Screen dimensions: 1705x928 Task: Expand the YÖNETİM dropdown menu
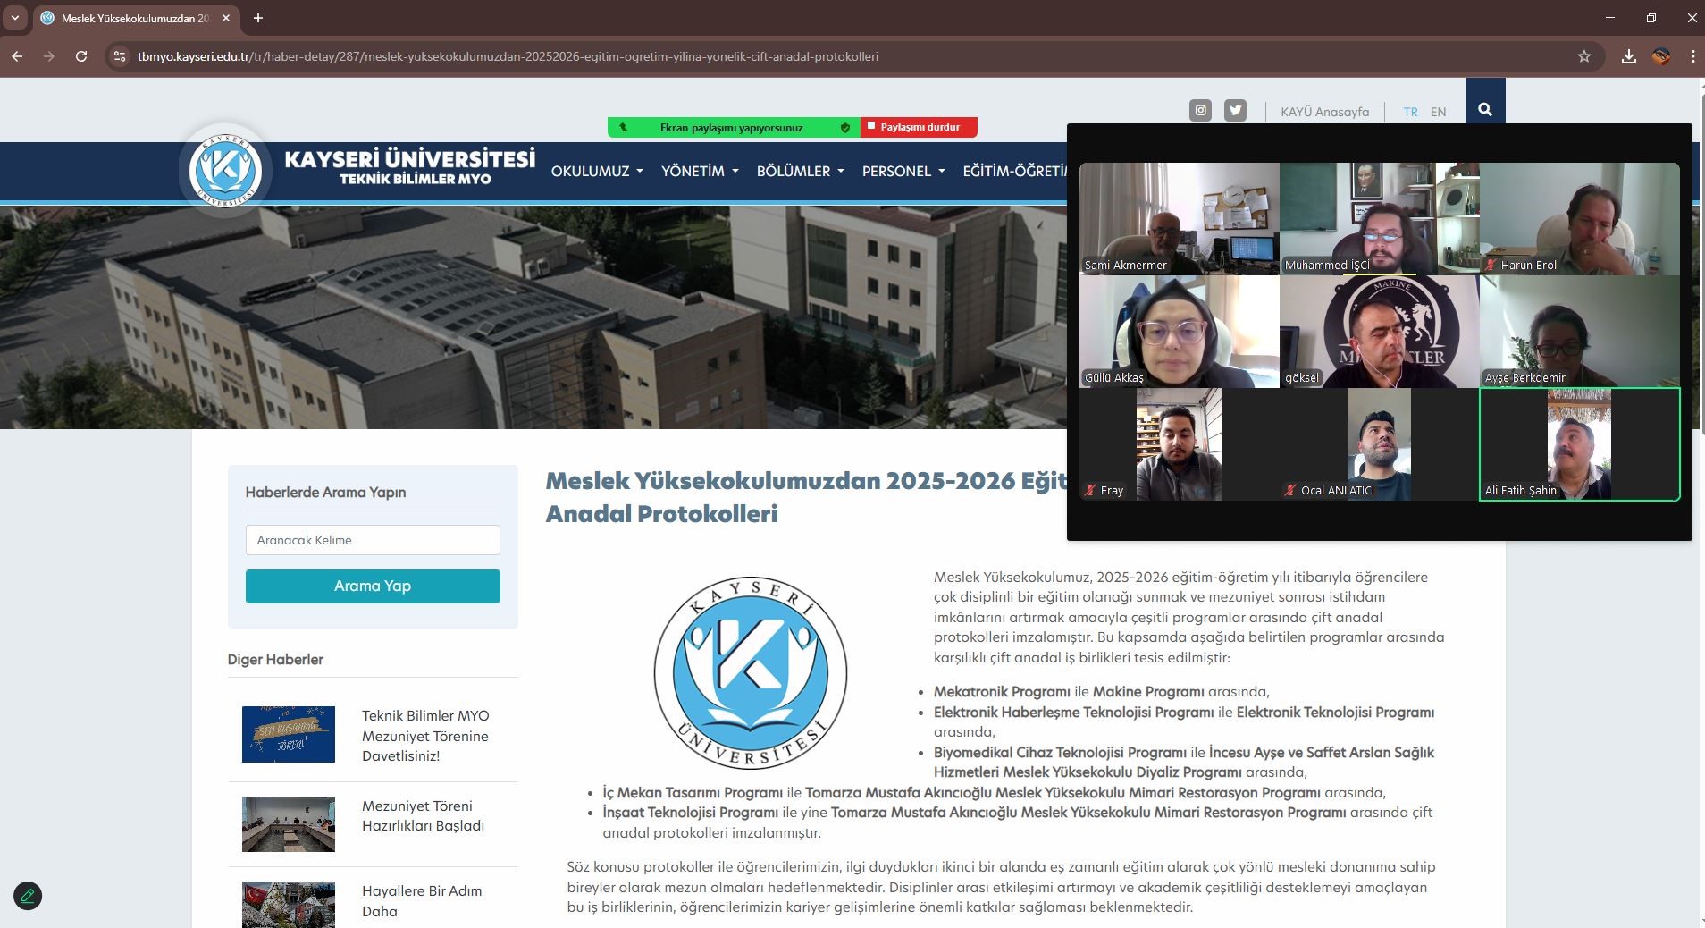coord(700,171)
